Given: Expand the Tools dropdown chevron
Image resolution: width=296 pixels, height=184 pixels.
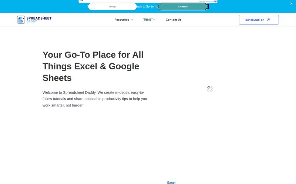Looking at the screenshot, I should [x=154, y=20].
